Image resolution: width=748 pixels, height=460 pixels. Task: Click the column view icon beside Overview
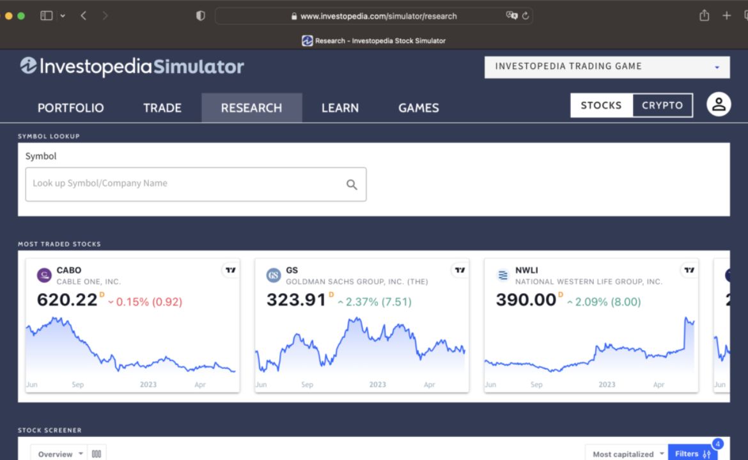tap(96, 452)
